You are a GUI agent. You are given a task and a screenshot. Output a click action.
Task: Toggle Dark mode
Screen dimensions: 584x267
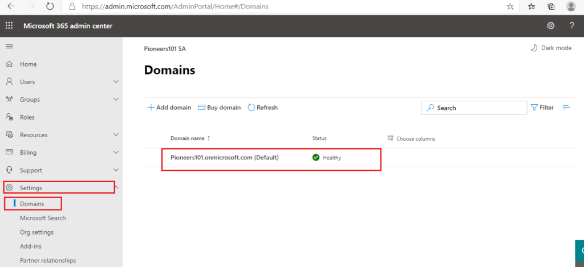tap(551, 48)
